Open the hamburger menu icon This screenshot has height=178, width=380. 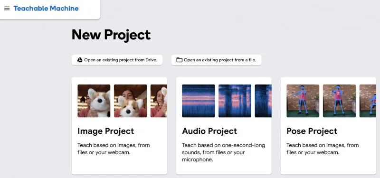pyautogui.click(x=7, y=9)
